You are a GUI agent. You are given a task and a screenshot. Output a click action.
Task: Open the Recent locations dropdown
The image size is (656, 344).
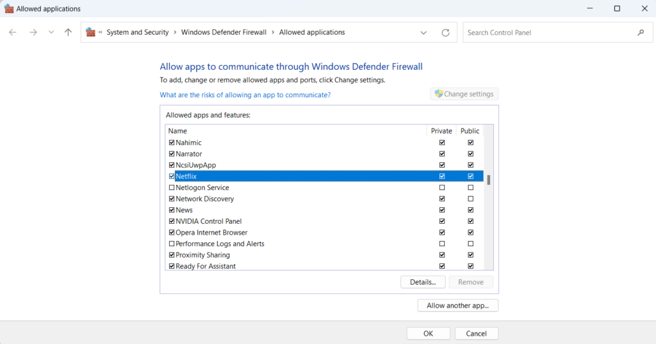coord(51,33)
